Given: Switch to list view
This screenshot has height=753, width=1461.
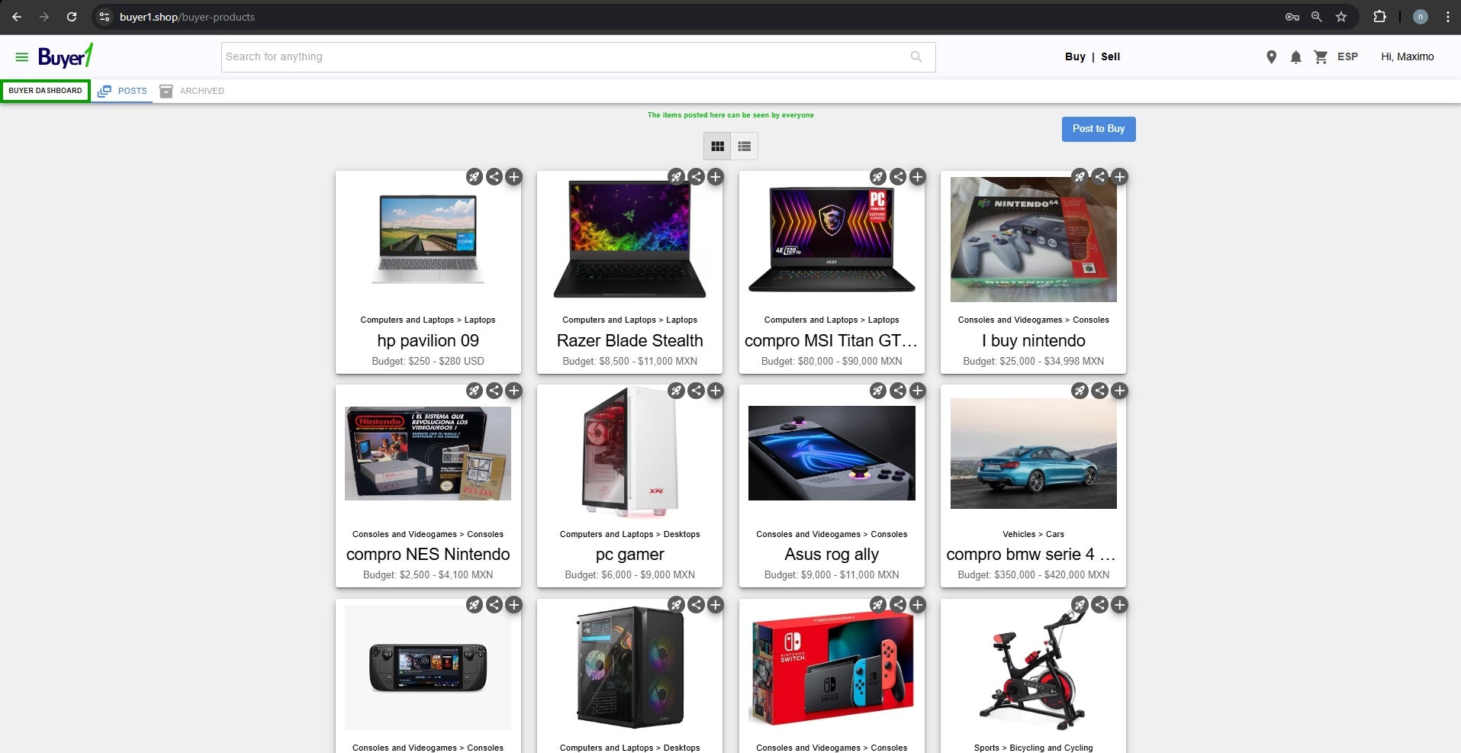Looking at the screenshot, I should [x=745, y=146].
